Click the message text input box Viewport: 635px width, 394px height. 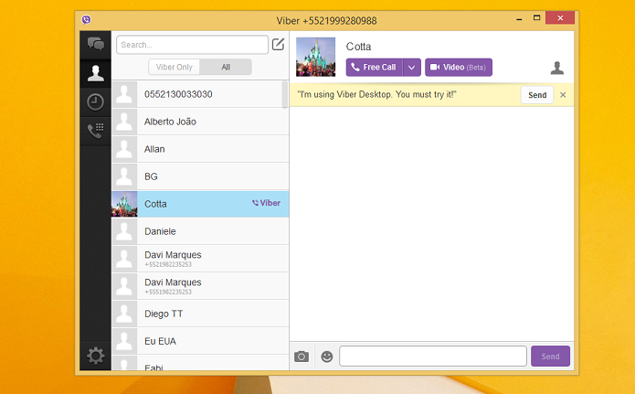coord(433,357)
